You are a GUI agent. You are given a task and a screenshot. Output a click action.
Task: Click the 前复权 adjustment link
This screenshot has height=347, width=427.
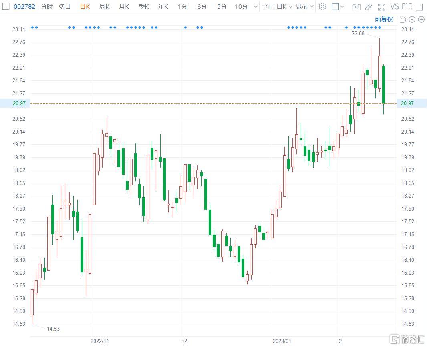click(x=384, y=19)
